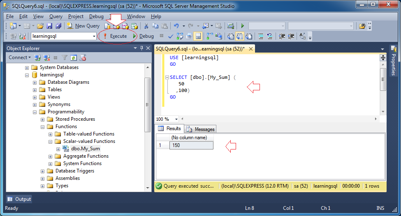
Task: Collapse the learningsql database node
Action: pyautogui.click(x=27, y=75)
